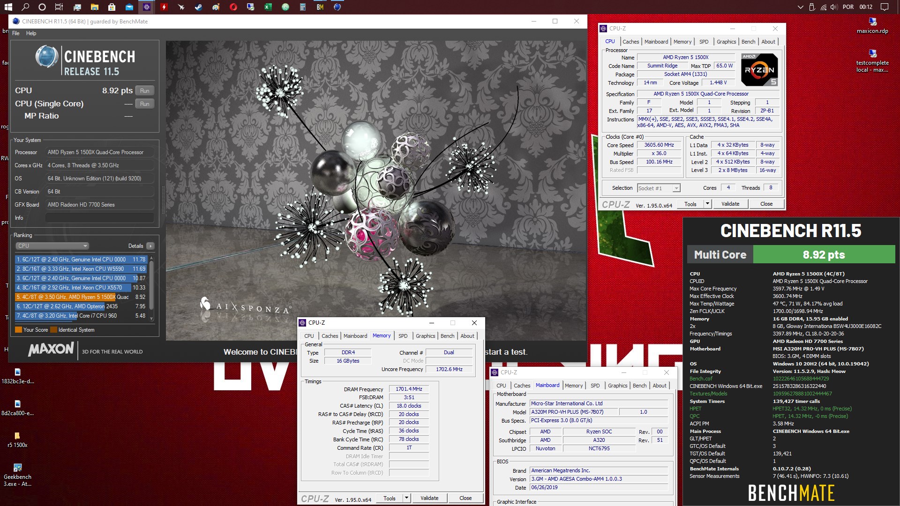900x506 pixels.
Task: Open About tab in CPU-Z Memory window
Action: pyautogui.click(x=467, y=336)
